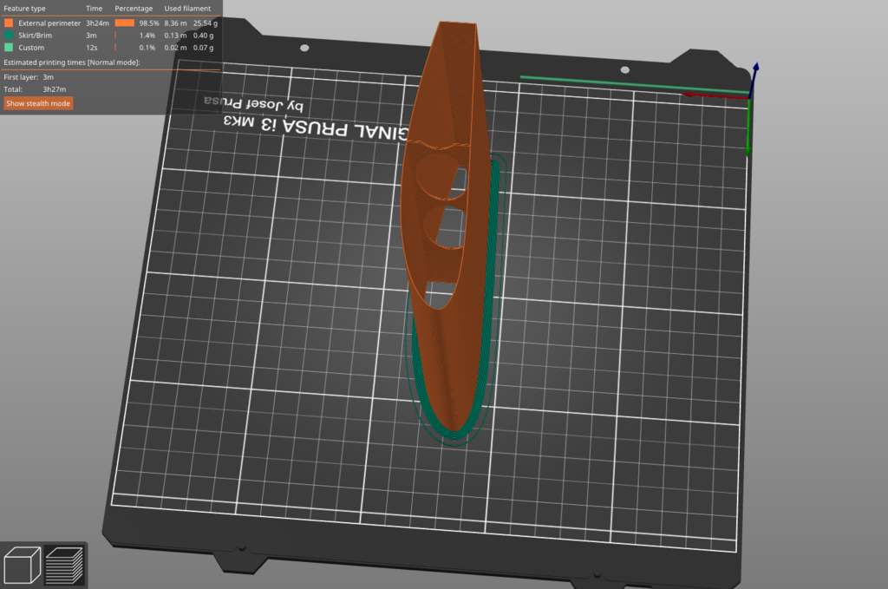This screenshot has width=888, height=589.
Task: Click the Estimated printing times label
Action: pos(71,63)
